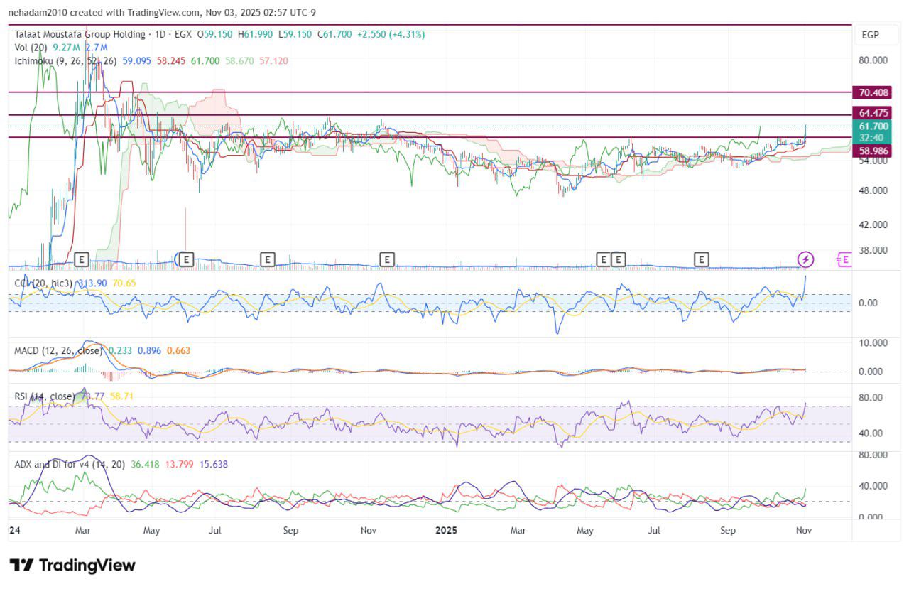Click the 70.408 horizontal line price label
This screenshot has height=589, width=909.
(x=873, y=92)
